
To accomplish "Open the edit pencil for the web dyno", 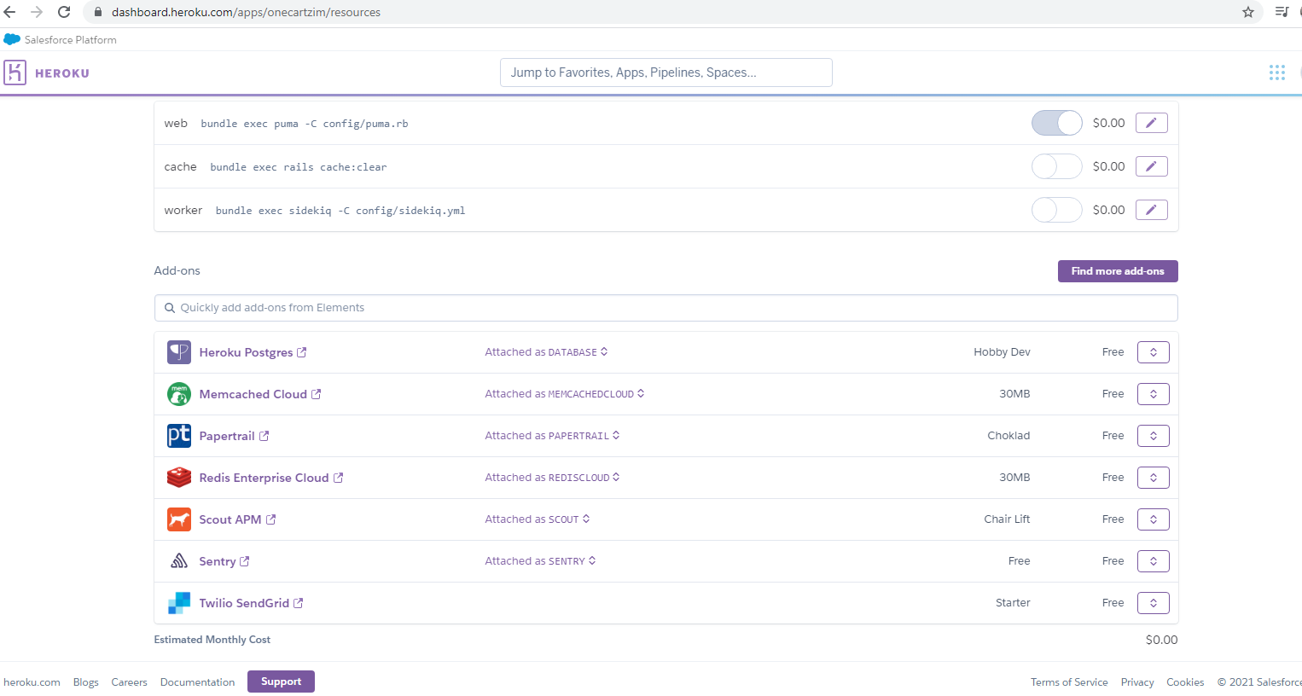I will (x=1151, y=122).
